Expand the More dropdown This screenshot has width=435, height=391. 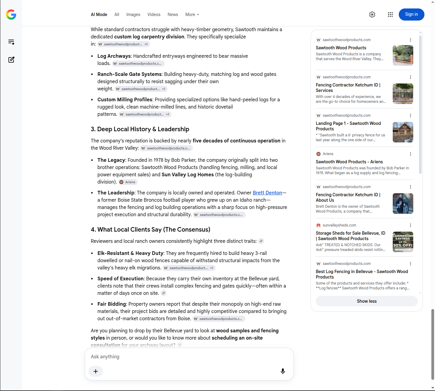[x=192, y=15]
